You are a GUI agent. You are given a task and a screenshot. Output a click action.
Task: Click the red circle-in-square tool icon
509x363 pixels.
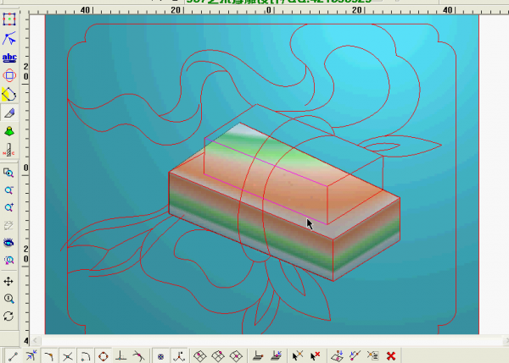[x=9, y=75]
